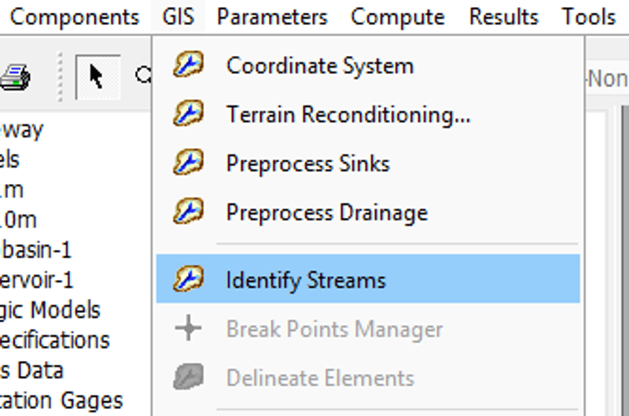Choose Identify Streams from the GIS menu

pyautogui.click(x=306, y=280)
